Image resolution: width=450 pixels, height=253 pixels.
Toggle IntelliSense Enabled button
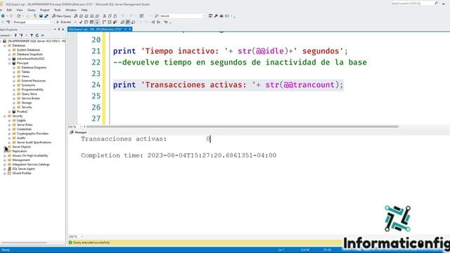pos(97,22)
